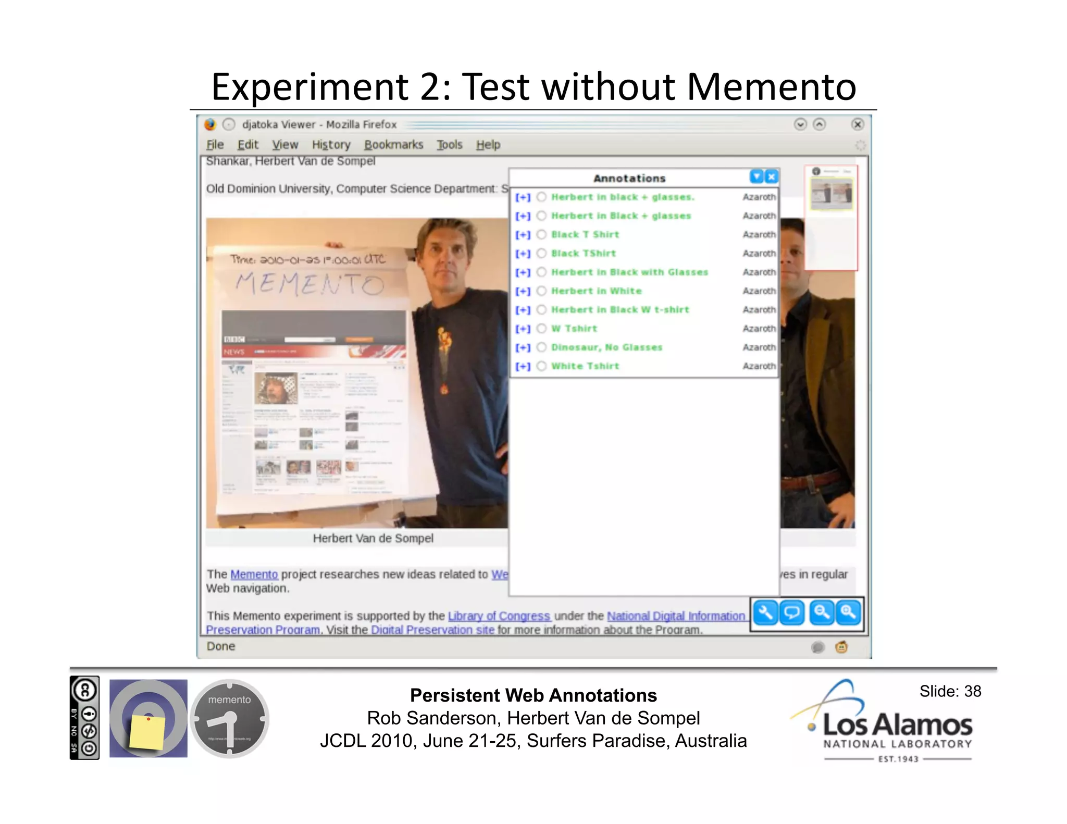This screenshot has height=824, width=1067.
Task: Open the Help menu
Action: [x=488, y=145]
